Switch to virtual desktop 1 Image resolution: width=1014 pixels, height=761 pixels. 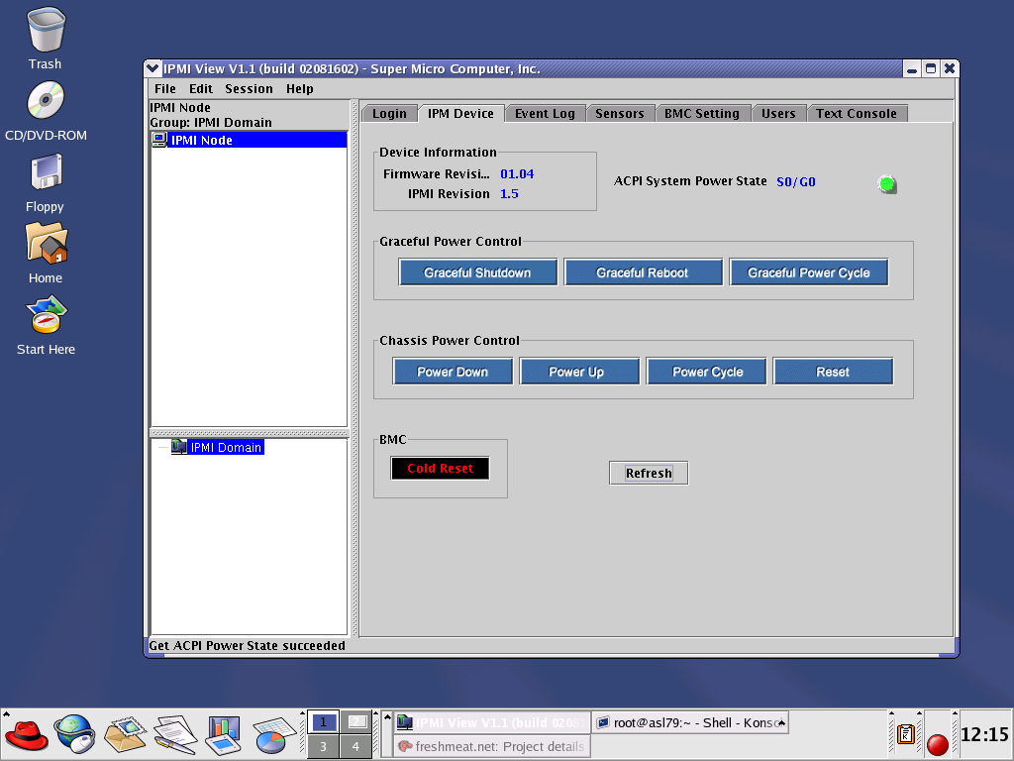click(324, 722)
